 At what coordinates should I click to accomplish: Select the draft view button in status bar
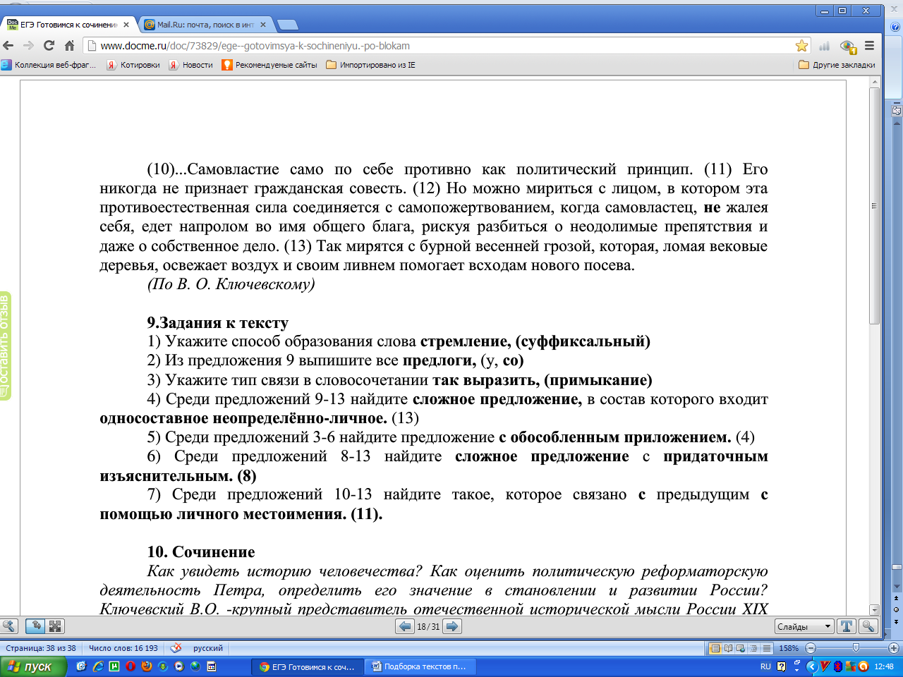[x=765, y=648]
